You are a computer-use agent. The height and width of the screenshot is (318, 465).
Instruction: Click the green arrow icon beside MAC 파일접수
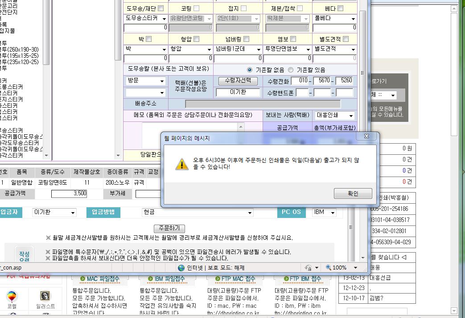pyautogui.click(x=83, y=279)
